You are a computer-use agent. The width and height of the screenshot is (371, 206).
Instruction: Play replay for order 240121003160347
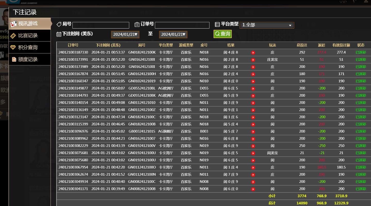tap(253, 81)
